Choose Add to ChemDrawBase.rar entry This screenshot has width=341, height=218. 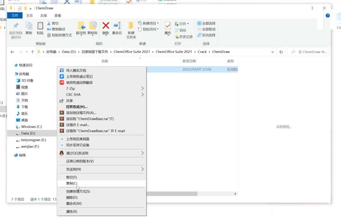(101, 119)
